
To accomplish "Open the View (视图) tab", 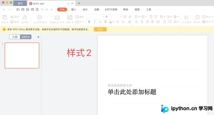I will click(137, 10).
